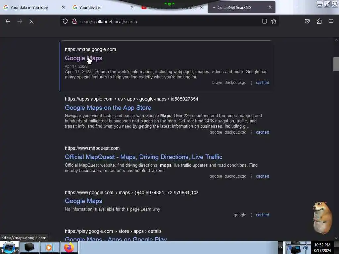Image resolution: width=339 pixels, height=254 pixels.
Task: Close the CollabNet SearXNG tab
Action: click(270, 7)
